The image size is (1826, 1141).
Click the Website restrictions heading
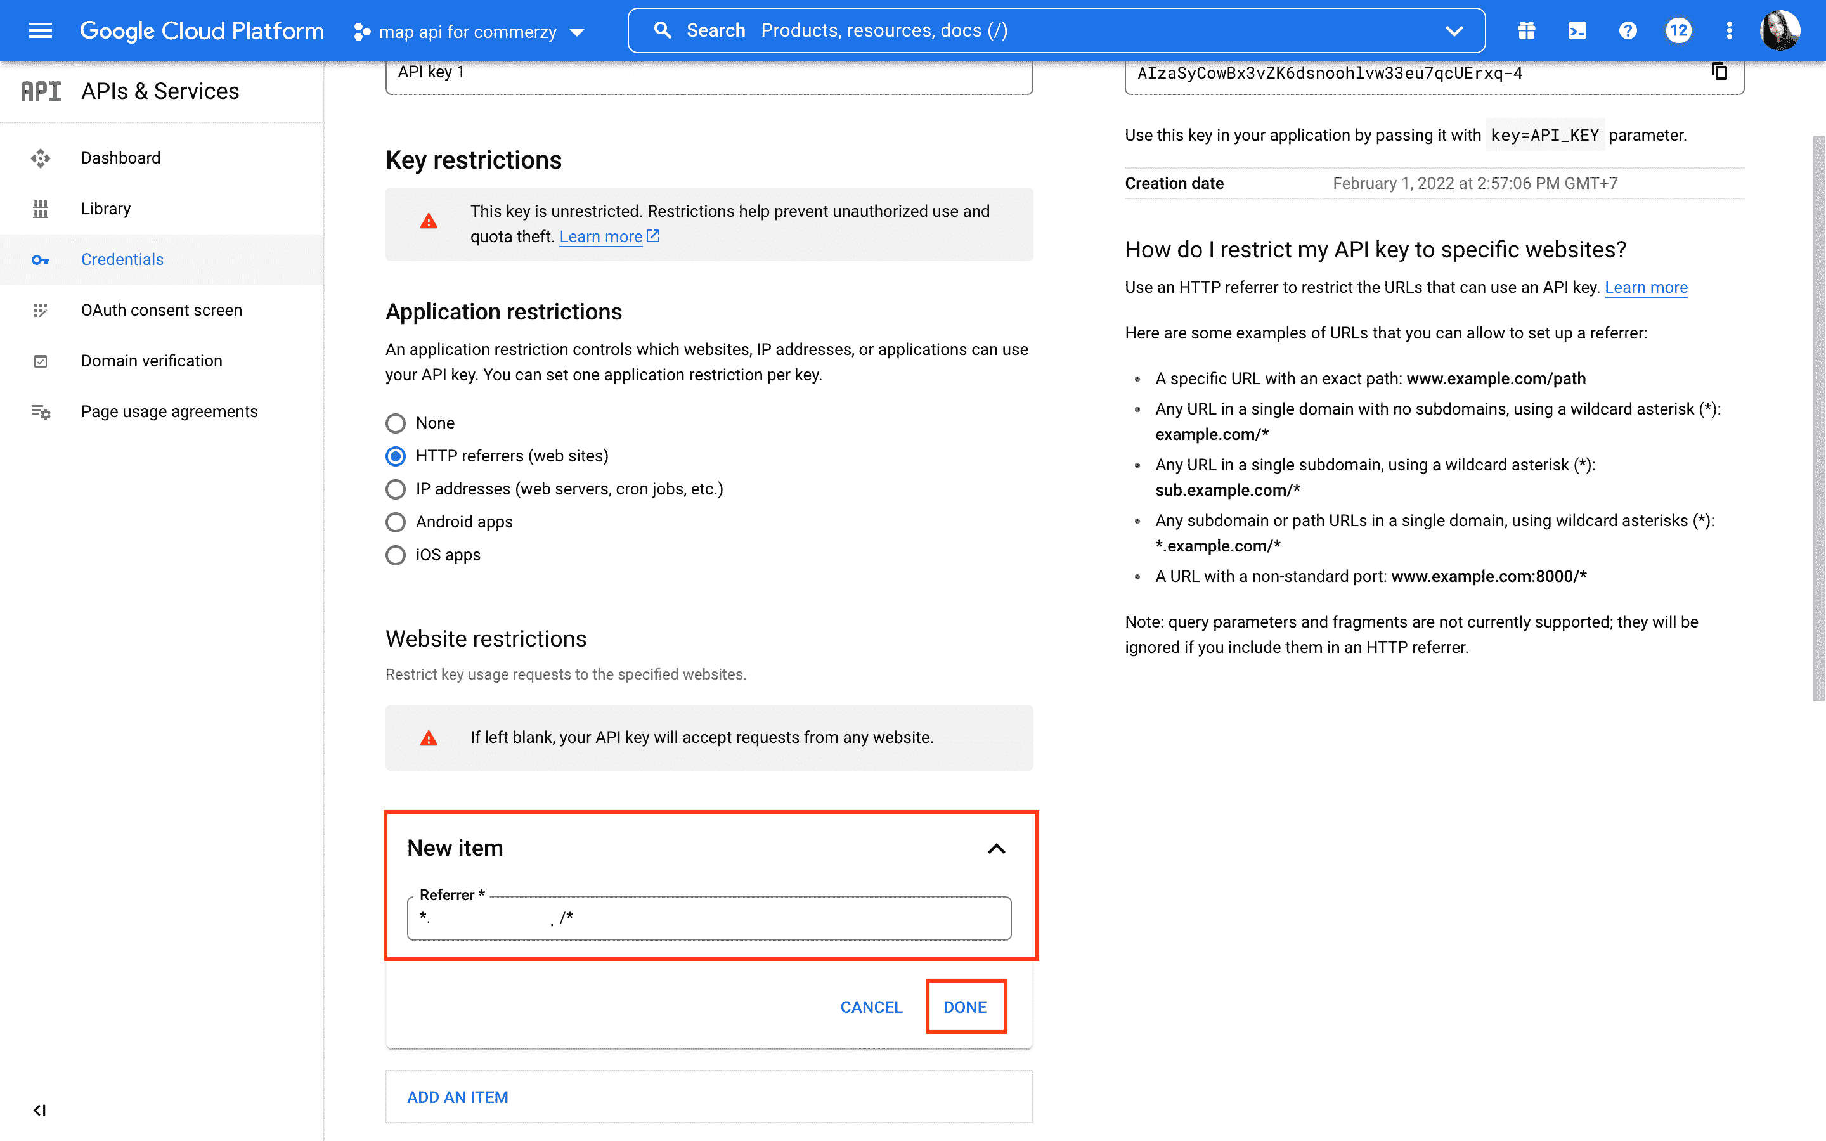pyautogui.click(x=486, y=639)
